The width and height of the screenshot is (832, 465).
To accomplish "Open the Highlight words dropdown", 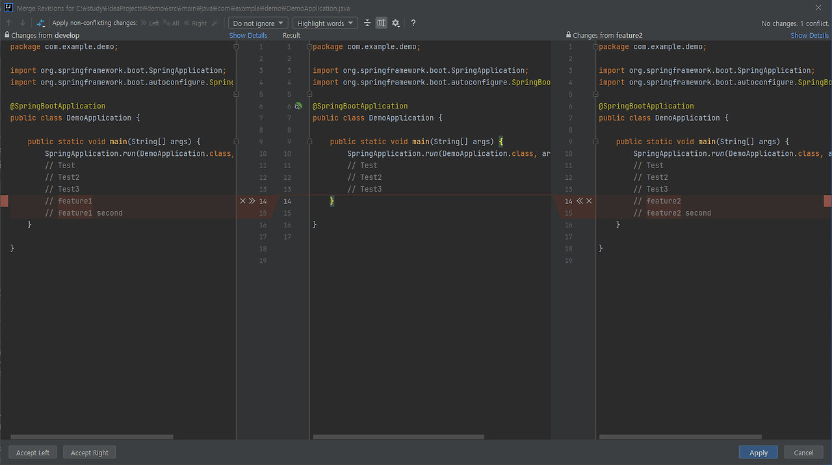I will coord(325,23).
